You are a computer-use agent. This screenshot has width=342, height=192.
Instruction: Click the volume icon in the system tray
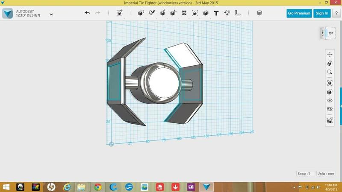(x=318, y=187)
